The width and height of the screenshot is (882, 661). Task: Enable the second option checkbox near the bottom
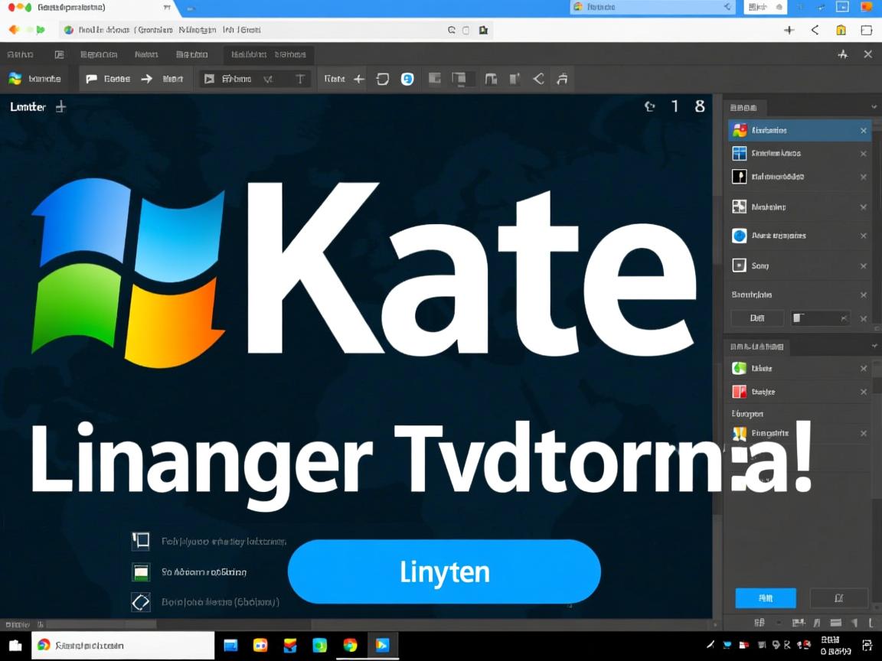[140, 571]
